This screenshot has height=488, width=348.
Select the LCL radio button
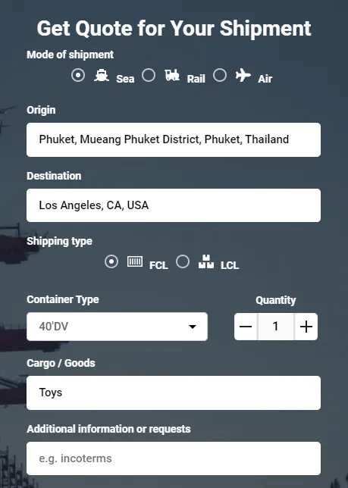[183, 261]
